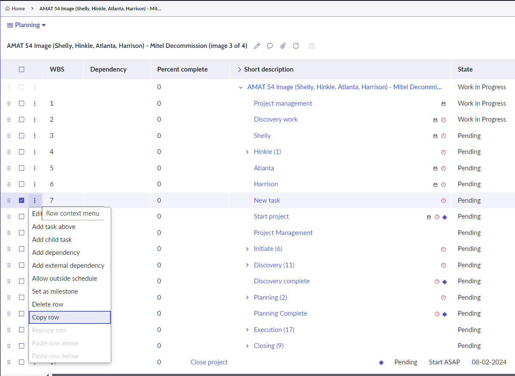
Task: Click the save disk icon beside the title
Action: click(311, 46)
